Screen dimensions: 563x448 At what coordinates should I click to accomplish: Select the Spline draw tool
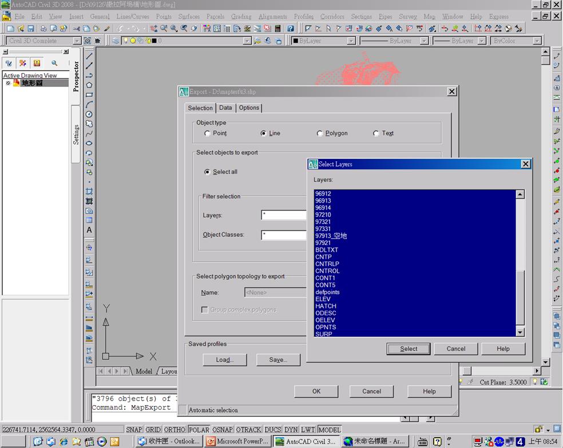[x=89, y=133]
